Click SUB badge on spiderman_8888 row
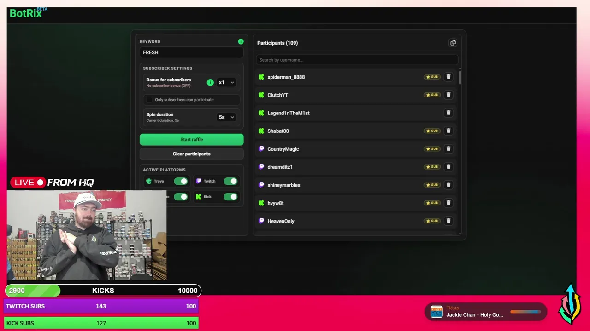The image size is (590, 331). coord(432,77)
